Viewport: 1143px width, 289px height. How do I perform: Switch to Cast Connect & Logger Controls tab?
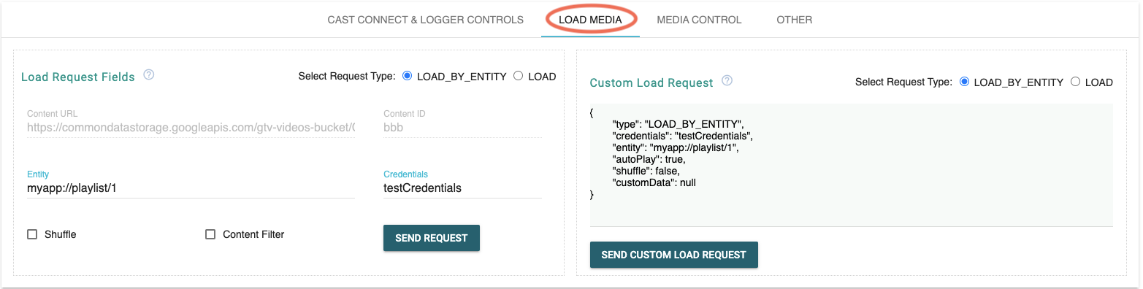[x=426, y=20]
